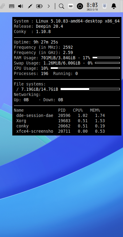Click the CPU usage progress bar
The image size is (123, 237).
[x=85, y=68]
